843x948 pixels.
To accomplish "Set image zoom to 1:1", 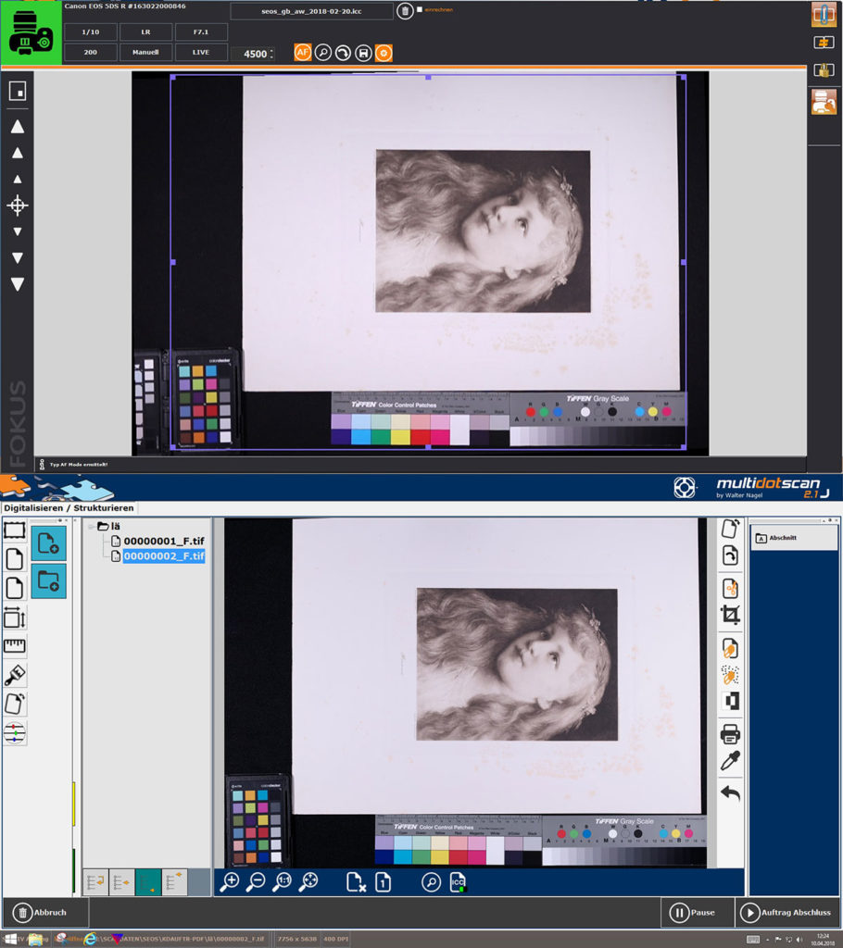I will [x=283, y=882].
